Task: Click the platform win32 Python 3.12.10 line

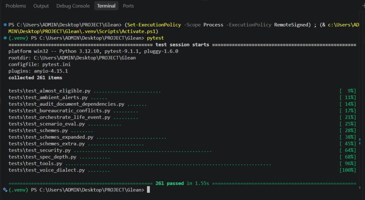Action: tap(93, 51)
